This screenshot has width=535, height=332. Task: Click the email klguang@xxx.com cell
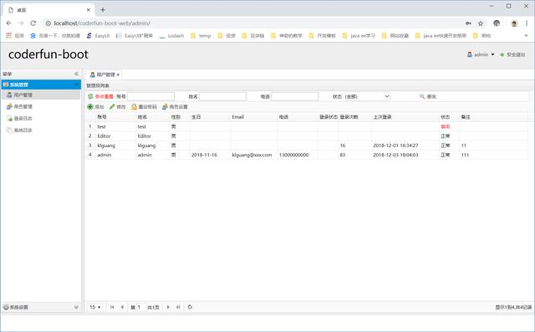click(x=252, y=155)
